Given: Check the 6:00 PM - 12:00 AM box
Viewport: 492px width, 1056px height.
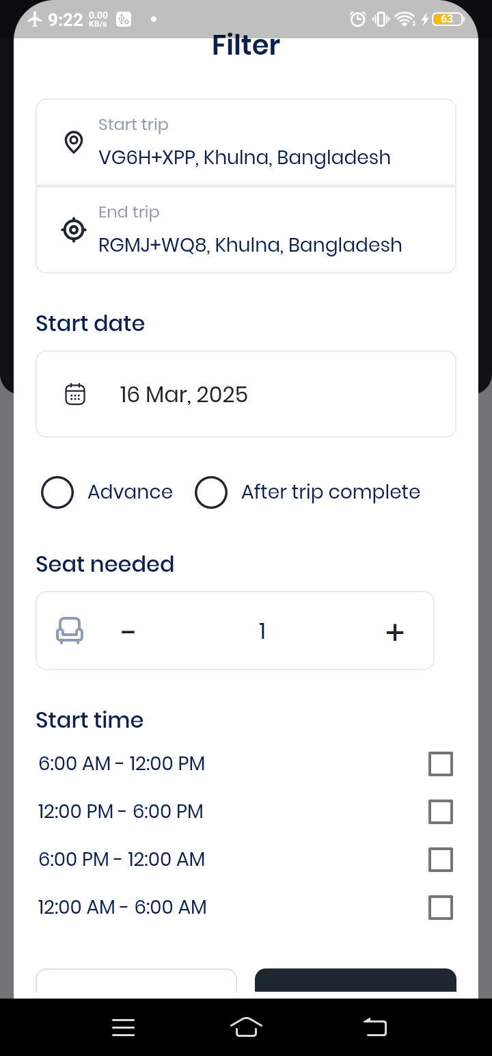Looking at the screenshot, I should (441, 860).
